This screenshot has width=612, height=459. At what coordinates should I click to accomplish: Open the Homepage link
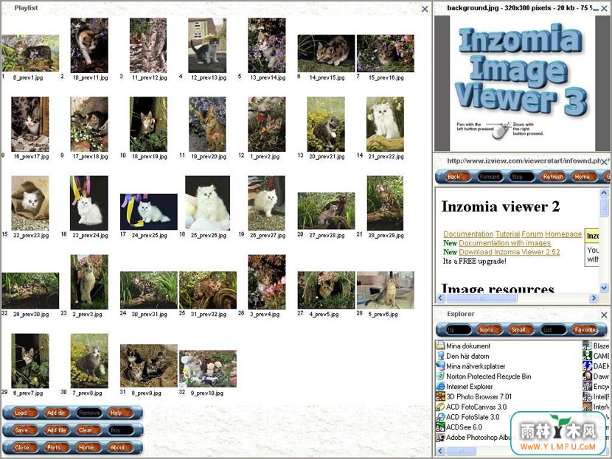pos(563,234)
